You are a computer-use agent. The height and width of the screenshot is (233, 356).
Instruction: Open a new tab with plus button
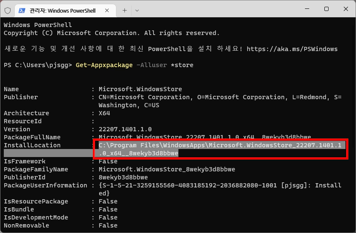pyautogui.click(x=124, y=11)
